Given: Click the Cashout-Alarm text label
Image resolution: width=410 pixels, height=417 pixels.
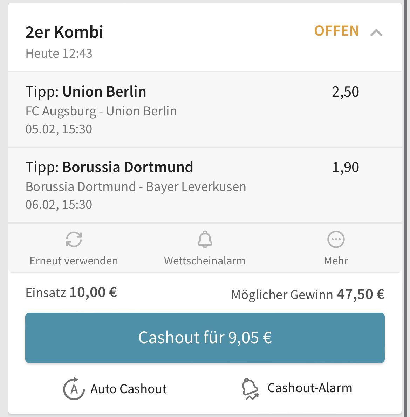Looking at the screenshot, I should click(x=310, y=388).
